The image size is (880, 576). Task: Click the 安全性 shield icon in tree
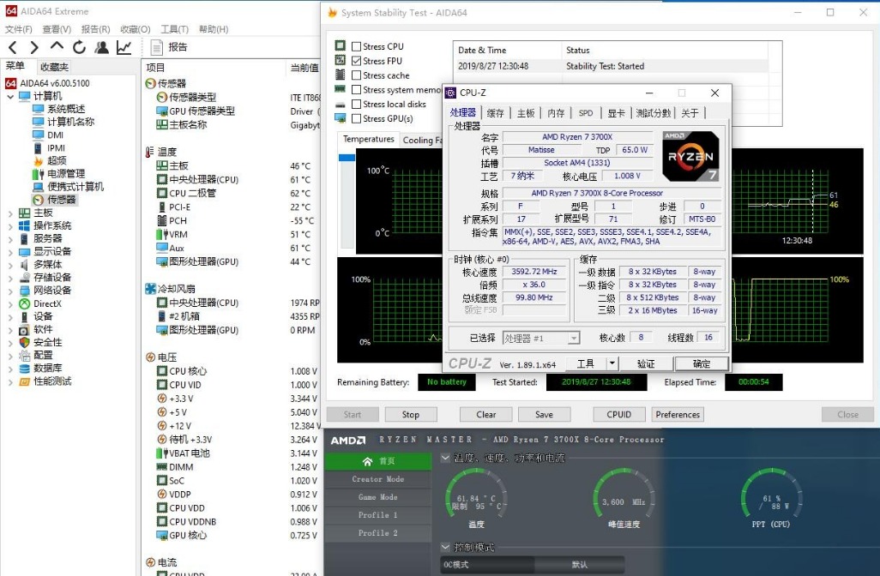tap(24, 342)
